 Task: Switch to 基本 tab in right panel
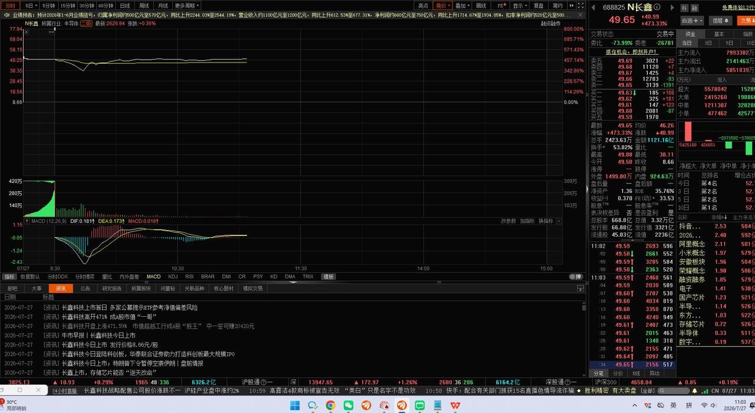(x=719, y=34)
